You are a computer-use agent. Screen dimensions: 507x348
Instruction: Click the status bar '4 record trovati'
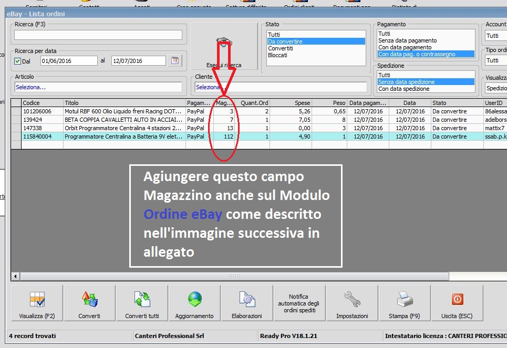click(33, 336)
